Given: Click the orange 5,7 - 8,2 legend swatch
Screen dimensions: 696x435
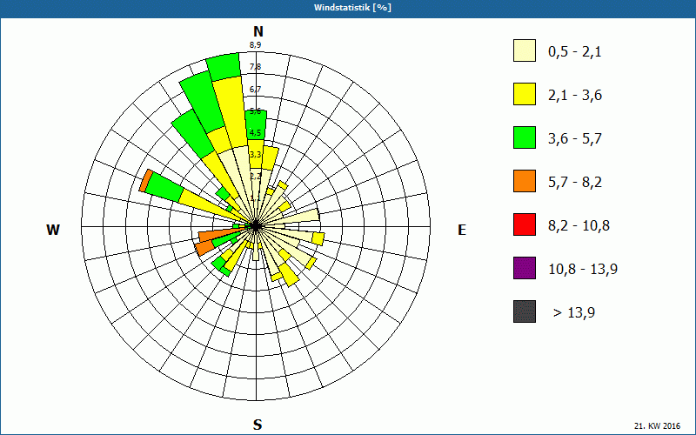Looking at the screenshot, I should tap(525, 181).
